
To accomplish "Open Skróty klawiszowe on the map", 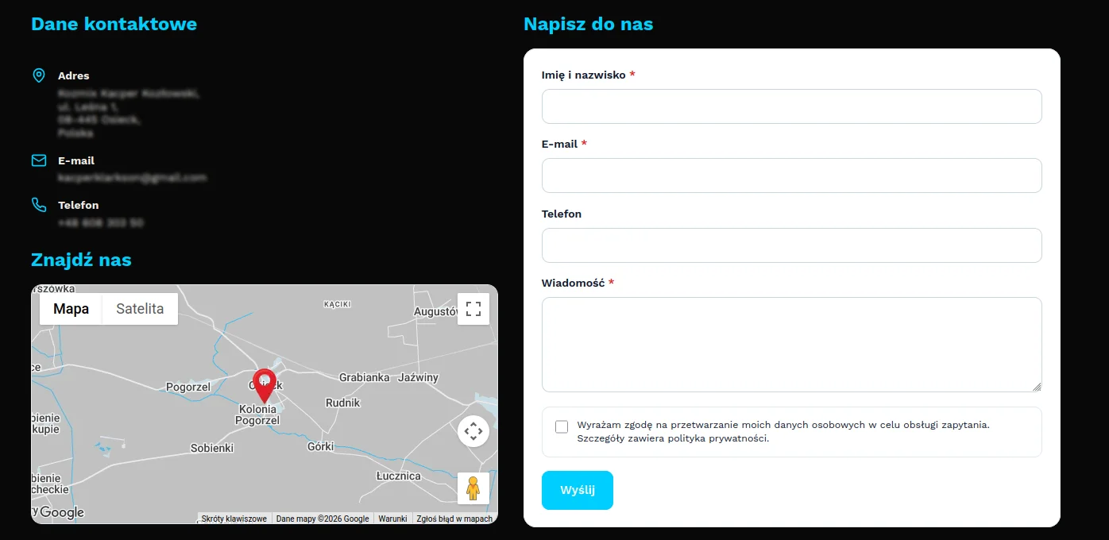I will (x=234, y=519).
